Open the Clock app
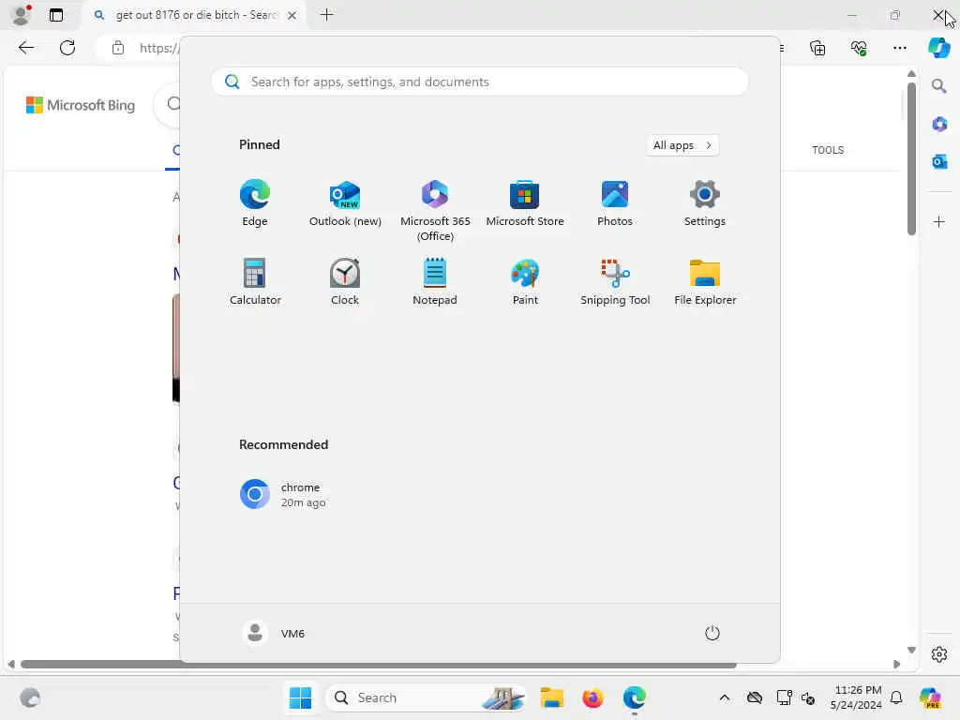Image resolution: width=960 pixels, height=720 pixels. (345, 281)
